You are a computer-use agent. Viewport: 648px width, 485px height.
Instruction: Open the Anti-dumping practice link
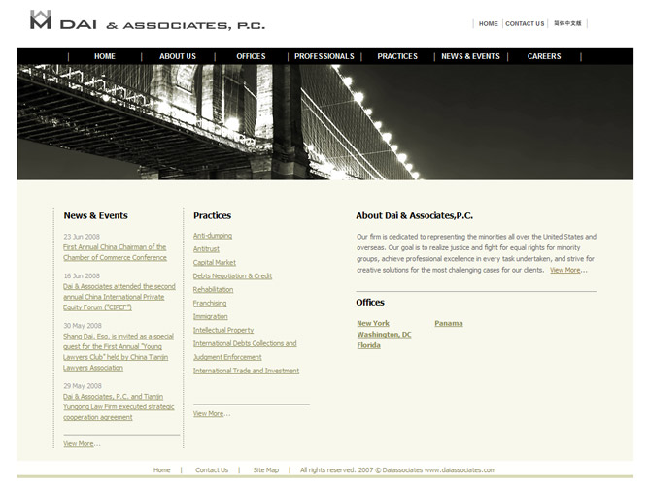pyautogui.click(x=213, y=236)
